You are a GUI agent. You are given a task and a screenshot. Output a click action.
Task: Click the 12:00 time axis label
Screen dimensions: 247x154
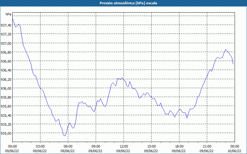(x=124, y=147)
